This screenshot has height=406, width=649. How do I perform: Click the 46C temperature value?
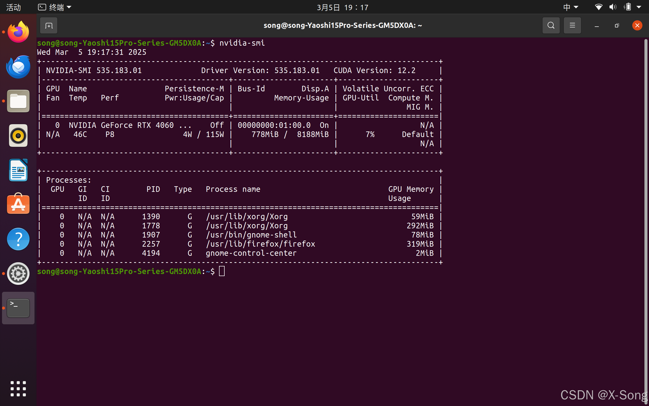[80, 134]
